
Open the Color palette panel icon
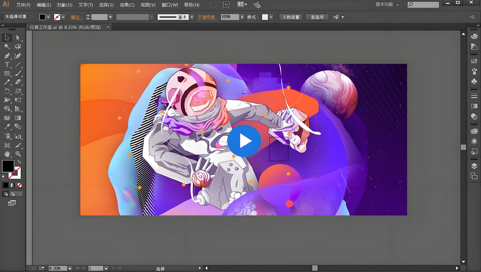474,36
